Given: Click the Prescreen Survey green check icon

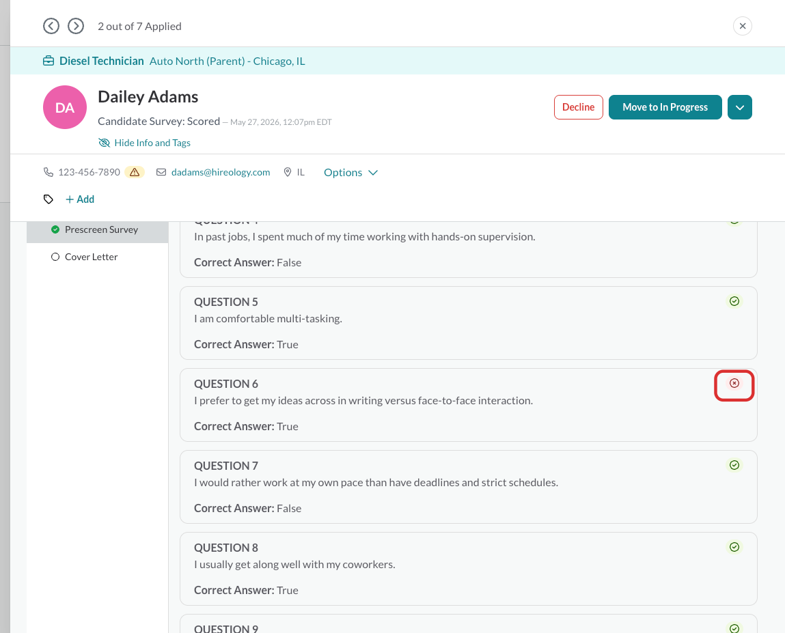Looking at the screenshot, I should tap(55, 229).
